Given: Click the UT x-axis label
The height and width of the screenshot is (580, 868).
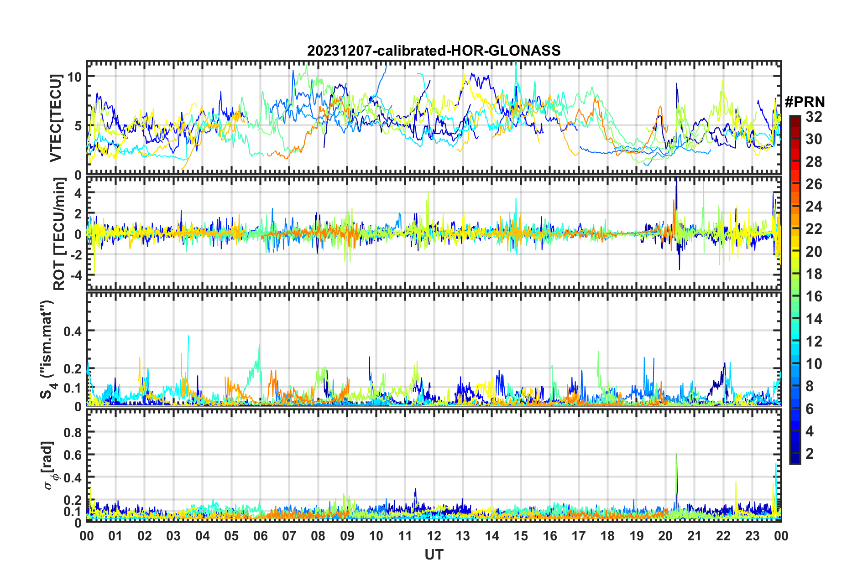Looking at the screenshot, I should pos(434,554).
